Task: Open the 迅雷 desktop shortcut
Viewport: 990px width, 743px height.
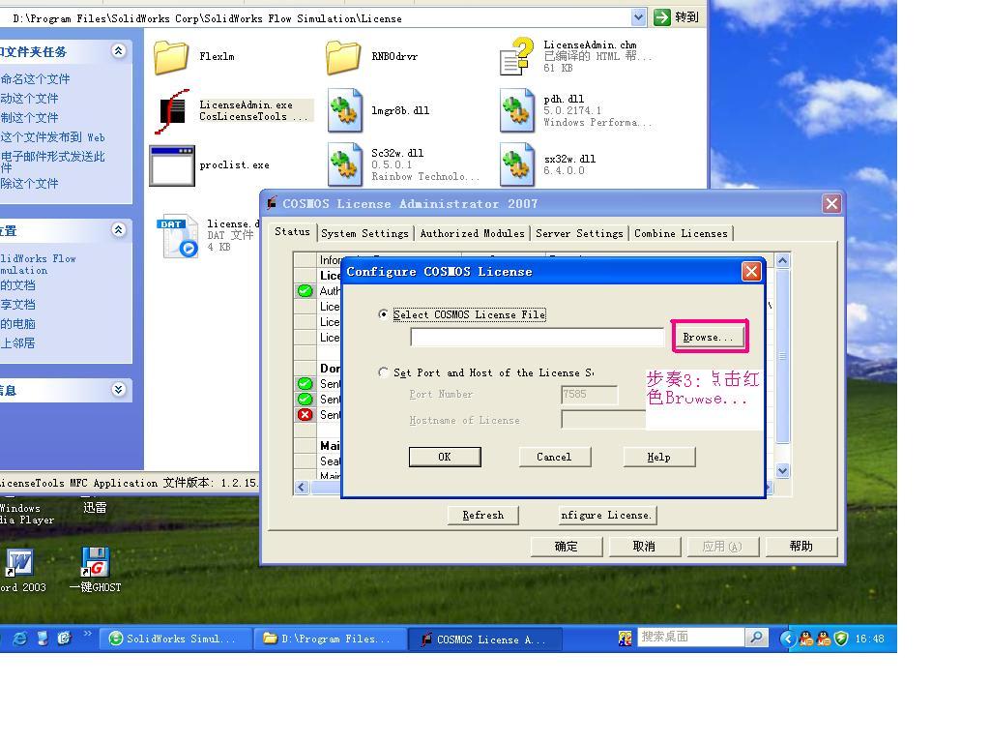Action: 96,507
